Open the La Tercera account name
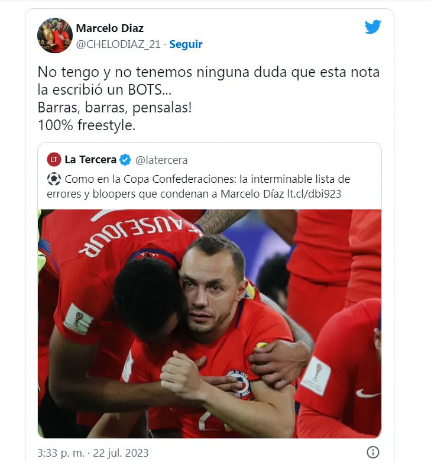The height and width of the screenshot is (462, 431). pos(90,160)
